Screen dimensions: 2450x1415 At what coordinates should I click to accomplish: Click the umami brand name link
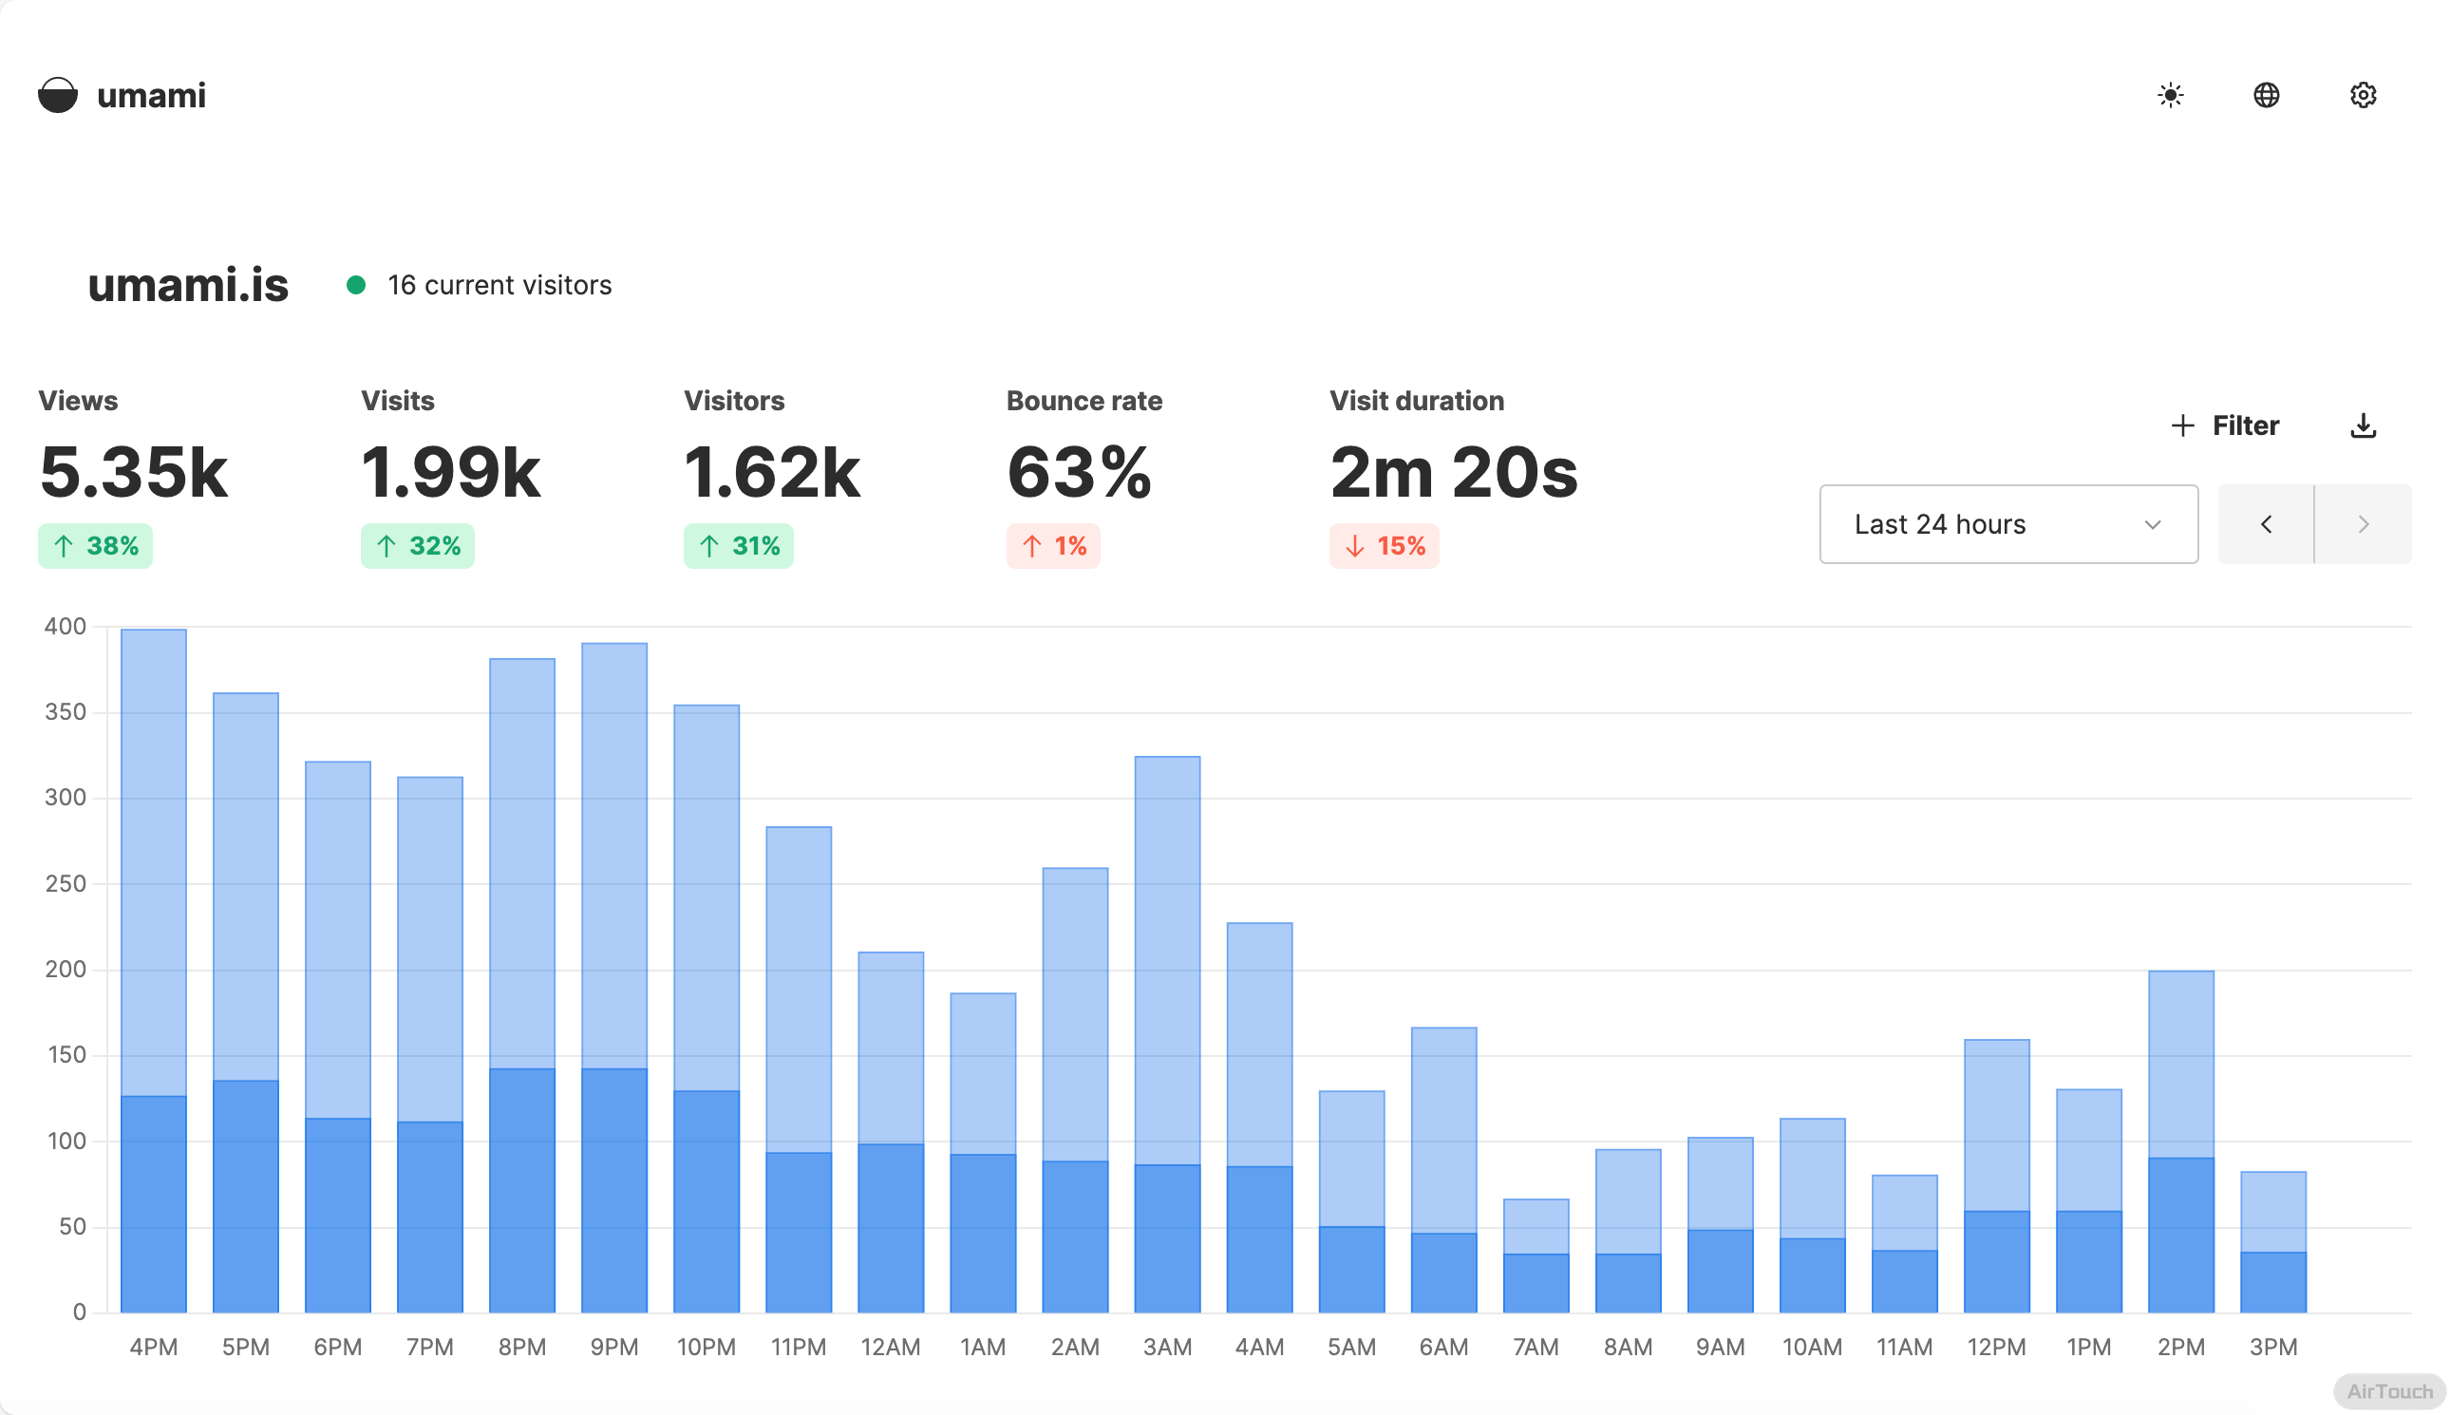[151, 95]
